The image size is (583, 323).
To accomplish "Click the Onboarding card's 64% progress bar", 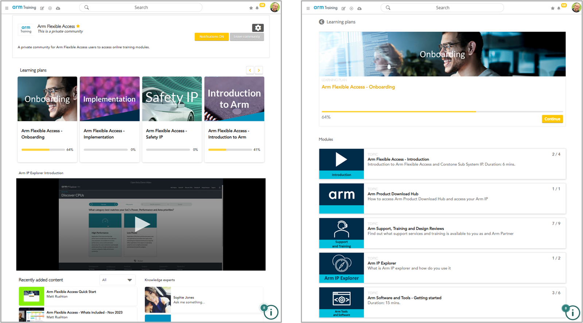I will [43, 149].
